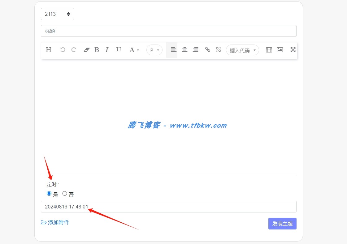
Task: Align text to the left
Action: [x=173, y=50]
